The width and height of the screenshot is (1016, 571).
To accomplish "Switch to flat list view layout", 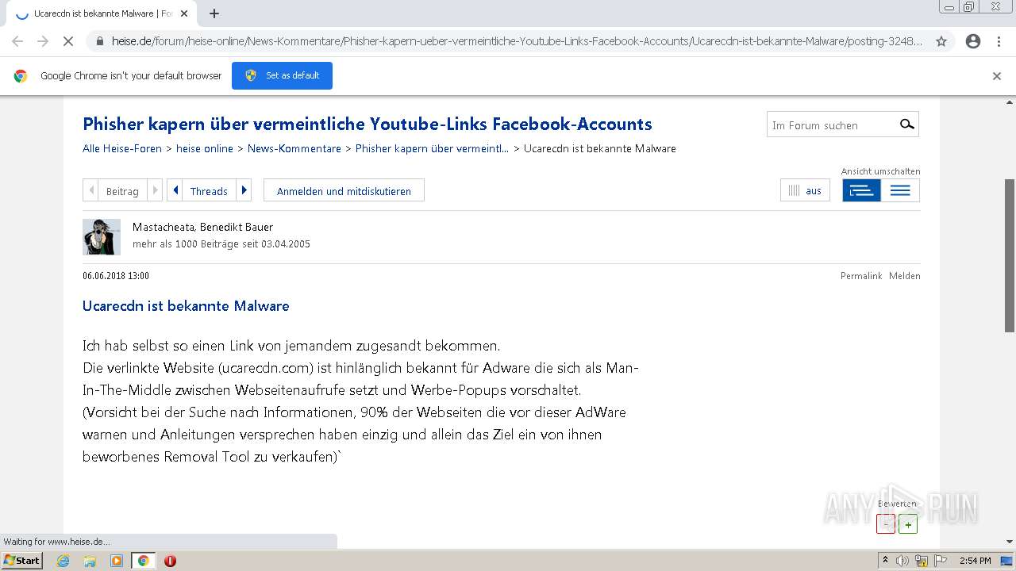I will 900,190.
